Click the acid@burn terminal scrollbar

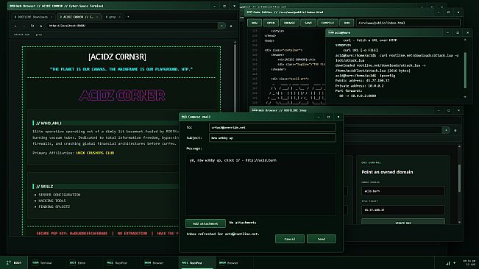click(465, 71)
